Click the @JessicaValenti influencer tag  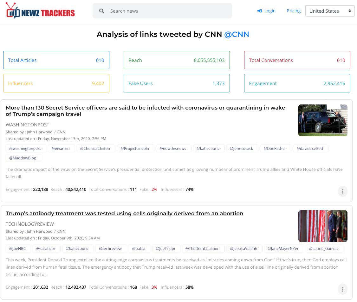click(244, 249)
